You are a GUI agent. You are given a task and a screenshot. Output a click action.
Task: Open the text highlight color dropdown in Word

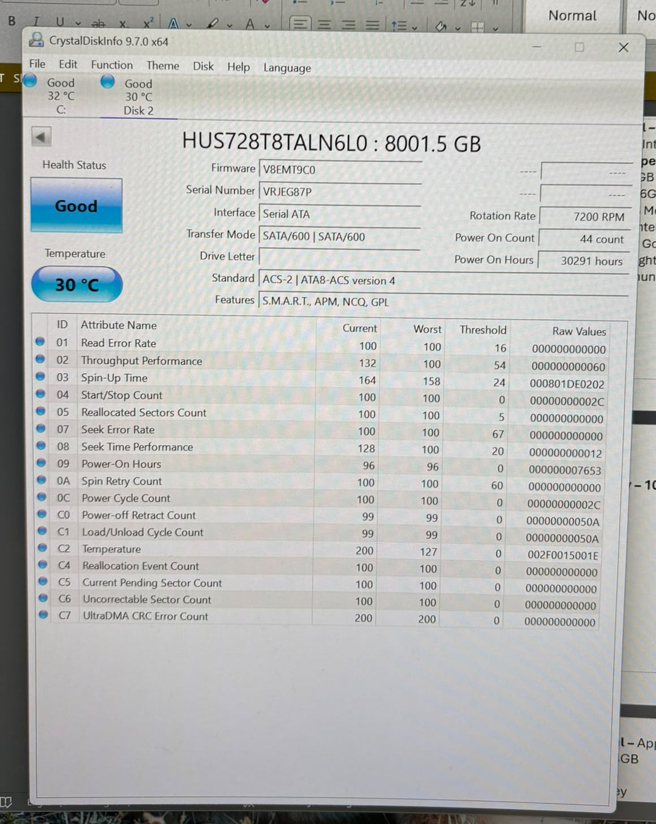pos(230,25)
